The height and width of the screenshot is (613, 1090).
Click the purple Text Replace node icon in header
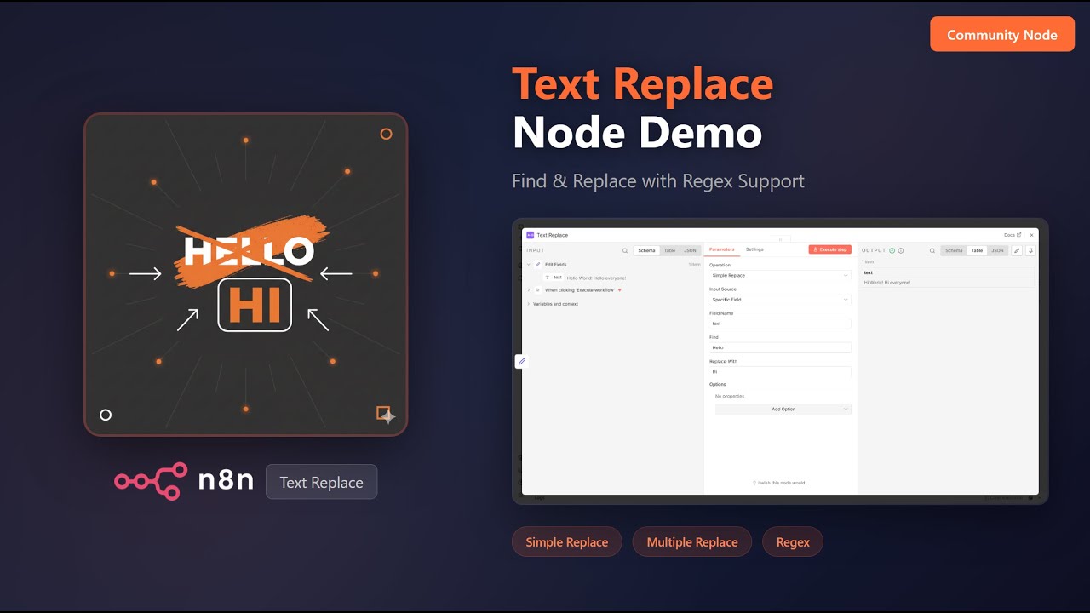530,235
